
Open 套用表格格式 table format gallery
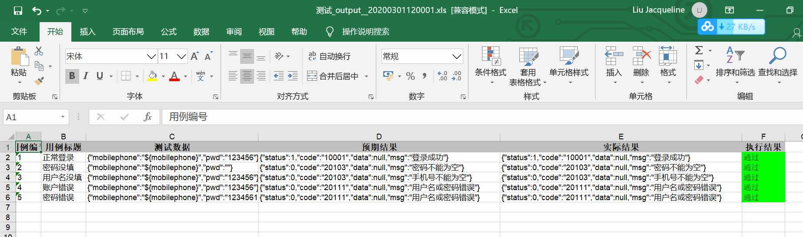pyautogui.click(x=528, y=66)
